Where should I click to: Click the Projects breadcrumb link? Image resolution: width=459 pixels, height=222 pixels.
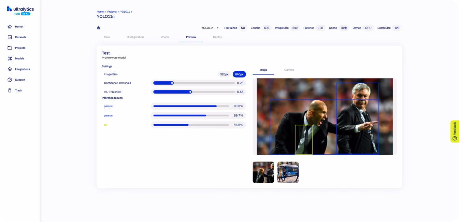112,12
